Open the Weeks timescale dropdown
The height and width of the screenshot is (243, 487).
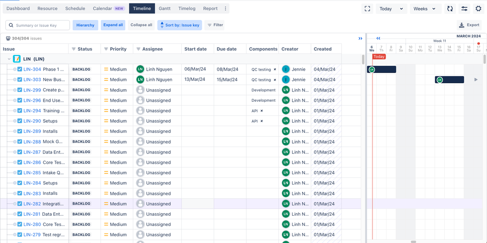click(426, 9)
